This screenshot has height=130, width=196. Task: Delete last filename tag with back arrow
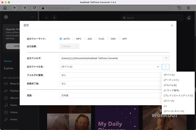[x=158, y=67]
